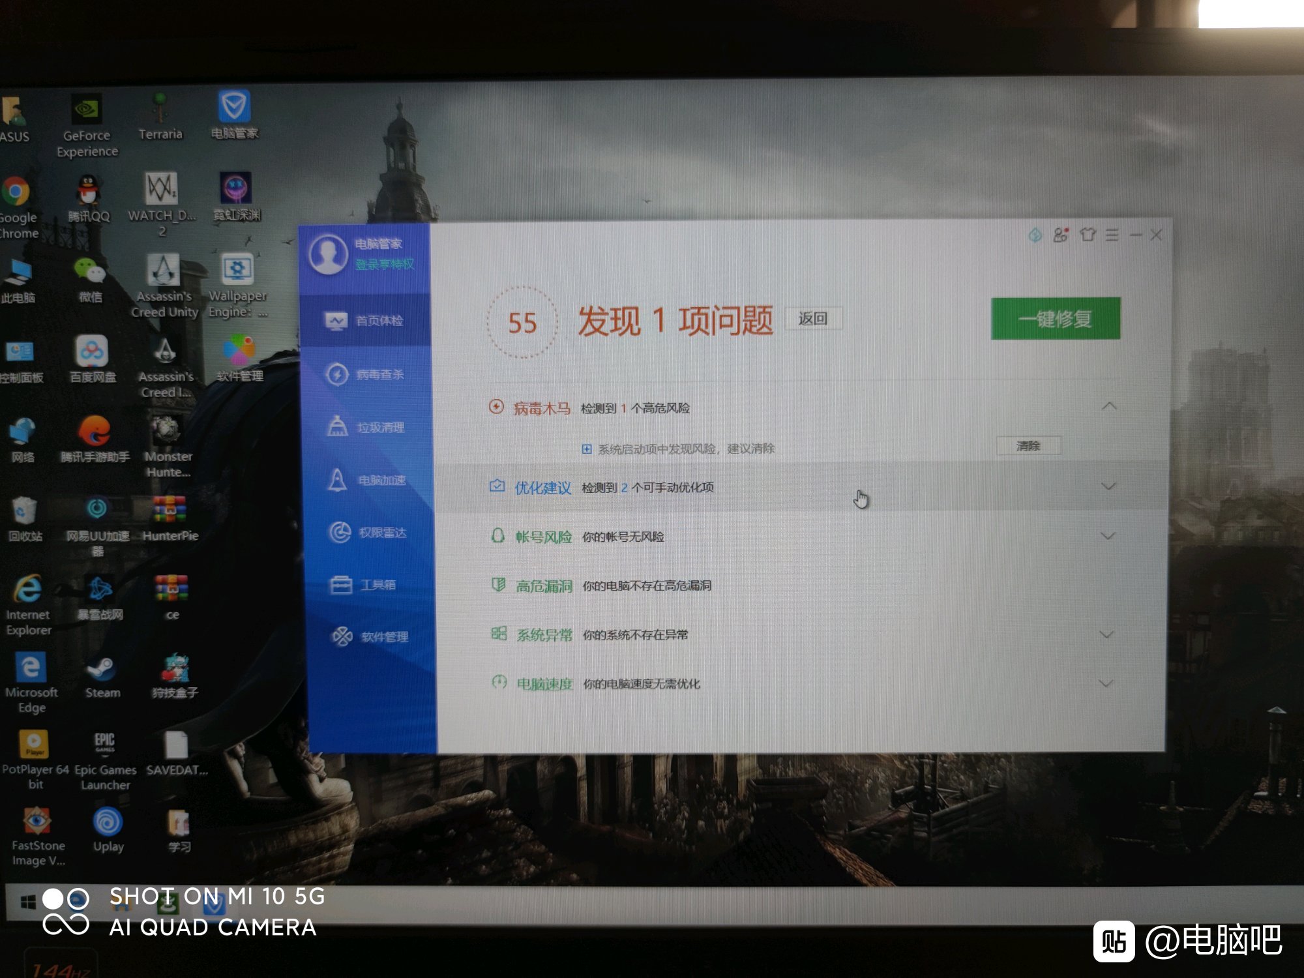Viewport: 1304px width, 978px height.
Task: Open 控制面板 desktop icon
Action: [x=21, y=361]
